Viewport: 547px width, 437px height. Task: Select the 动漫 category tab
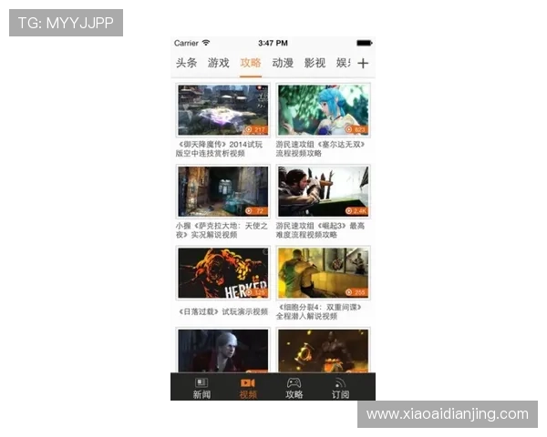(283, 64)
